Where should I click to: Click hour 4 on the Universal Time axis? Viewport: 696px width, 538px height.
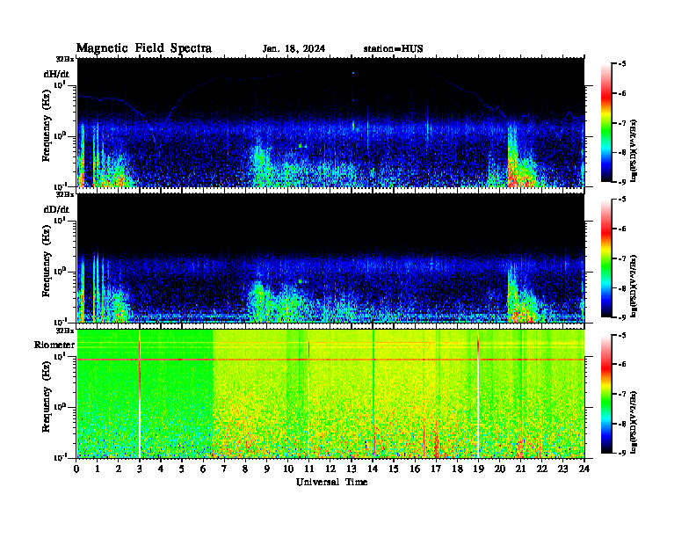161,469
